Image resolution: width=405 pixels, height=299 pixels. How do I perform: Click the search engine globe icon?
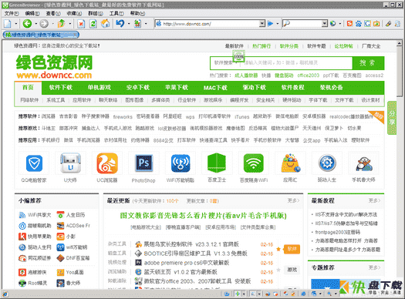point(333,24)
